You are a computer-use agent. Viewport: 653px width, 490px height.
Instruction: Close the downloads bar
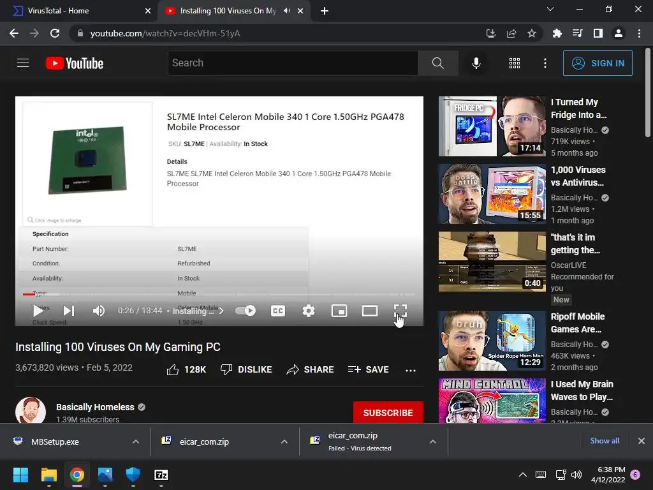[x=642, y=441]
